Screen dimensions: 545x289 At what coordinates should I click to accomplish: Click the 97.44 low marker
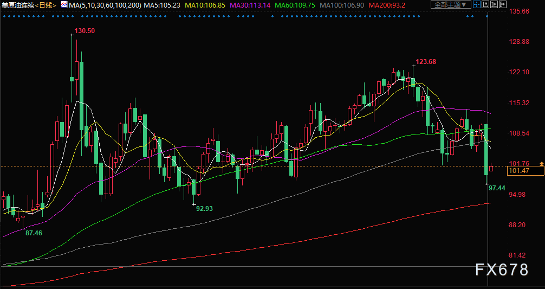coord(497,188)
